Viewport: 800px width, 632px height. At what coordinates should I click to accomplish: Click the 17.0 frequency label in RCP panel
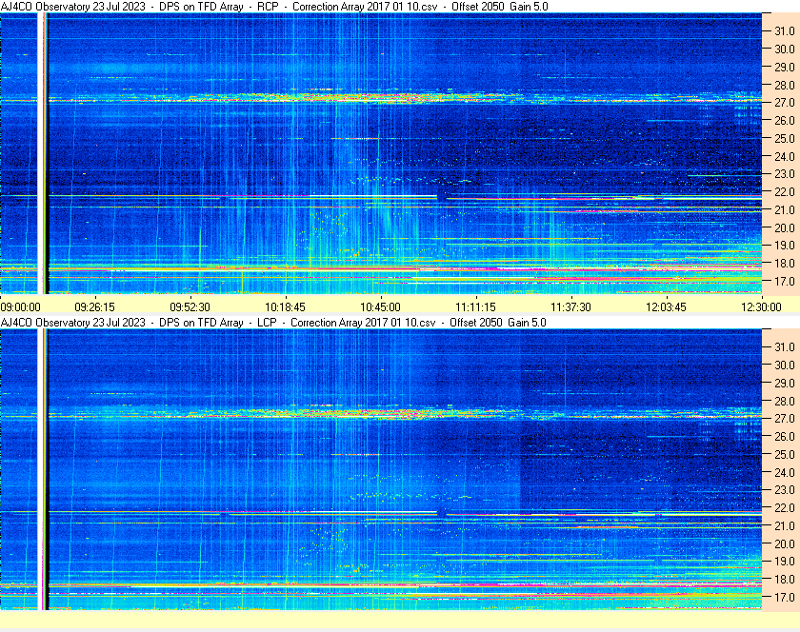(x=784, y=282)
